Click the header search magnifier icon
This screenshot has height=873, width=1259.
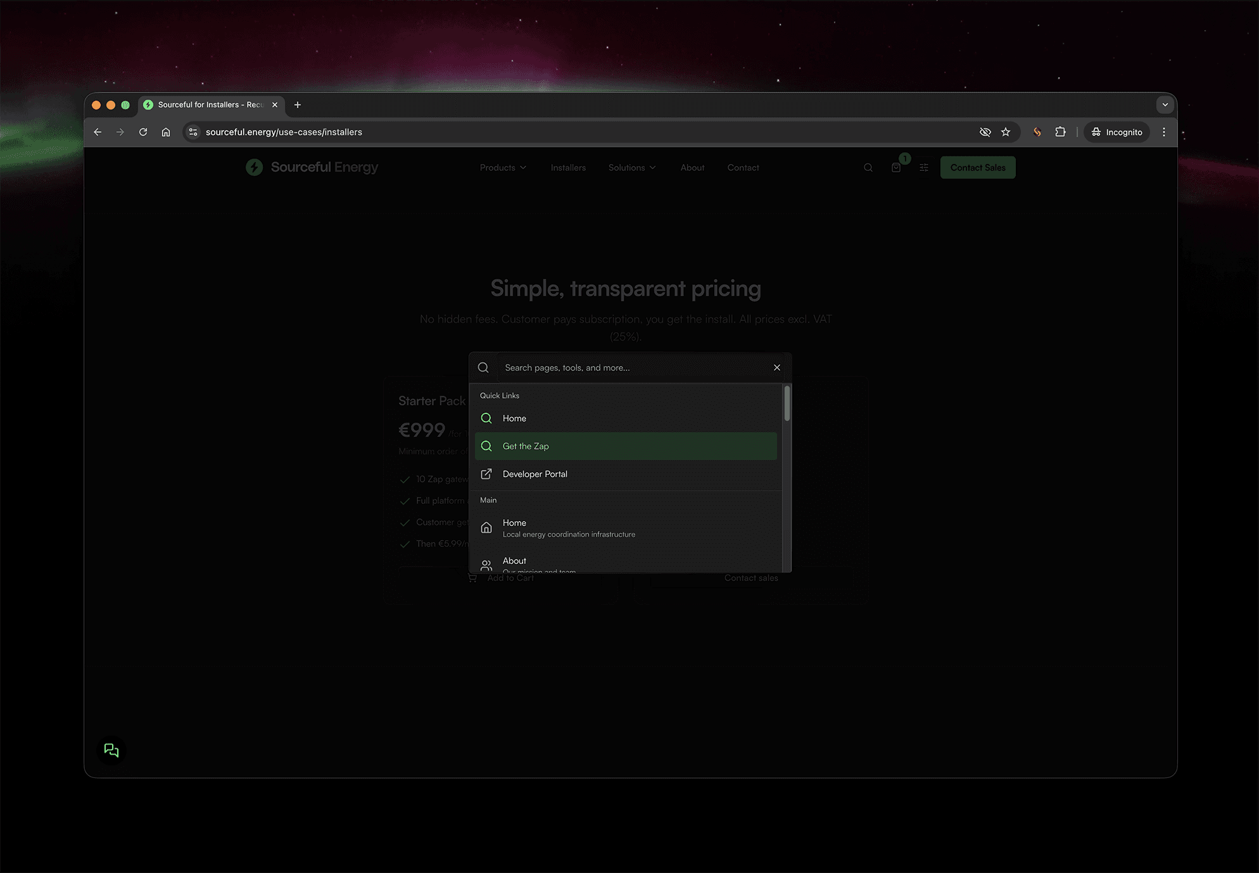868,168
